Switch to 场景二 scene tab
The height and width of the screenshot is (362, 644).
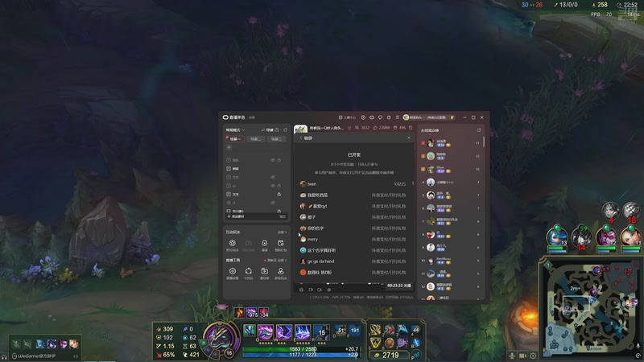click(255, 139)
